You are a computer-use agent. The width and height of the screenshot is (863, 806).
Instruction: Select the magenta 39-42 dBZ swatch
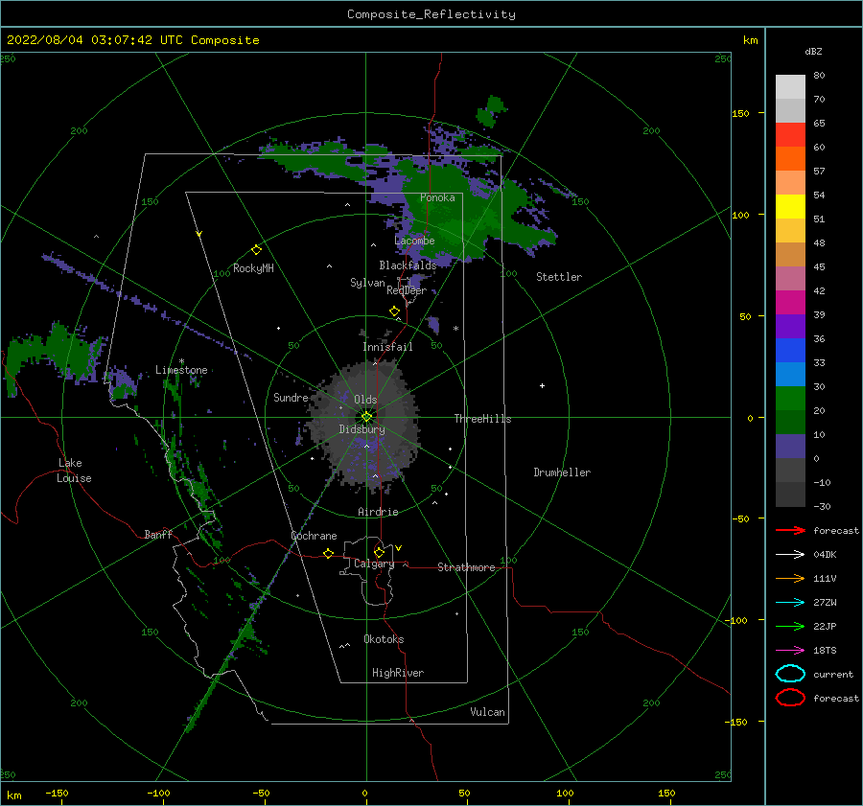(790, 303)
